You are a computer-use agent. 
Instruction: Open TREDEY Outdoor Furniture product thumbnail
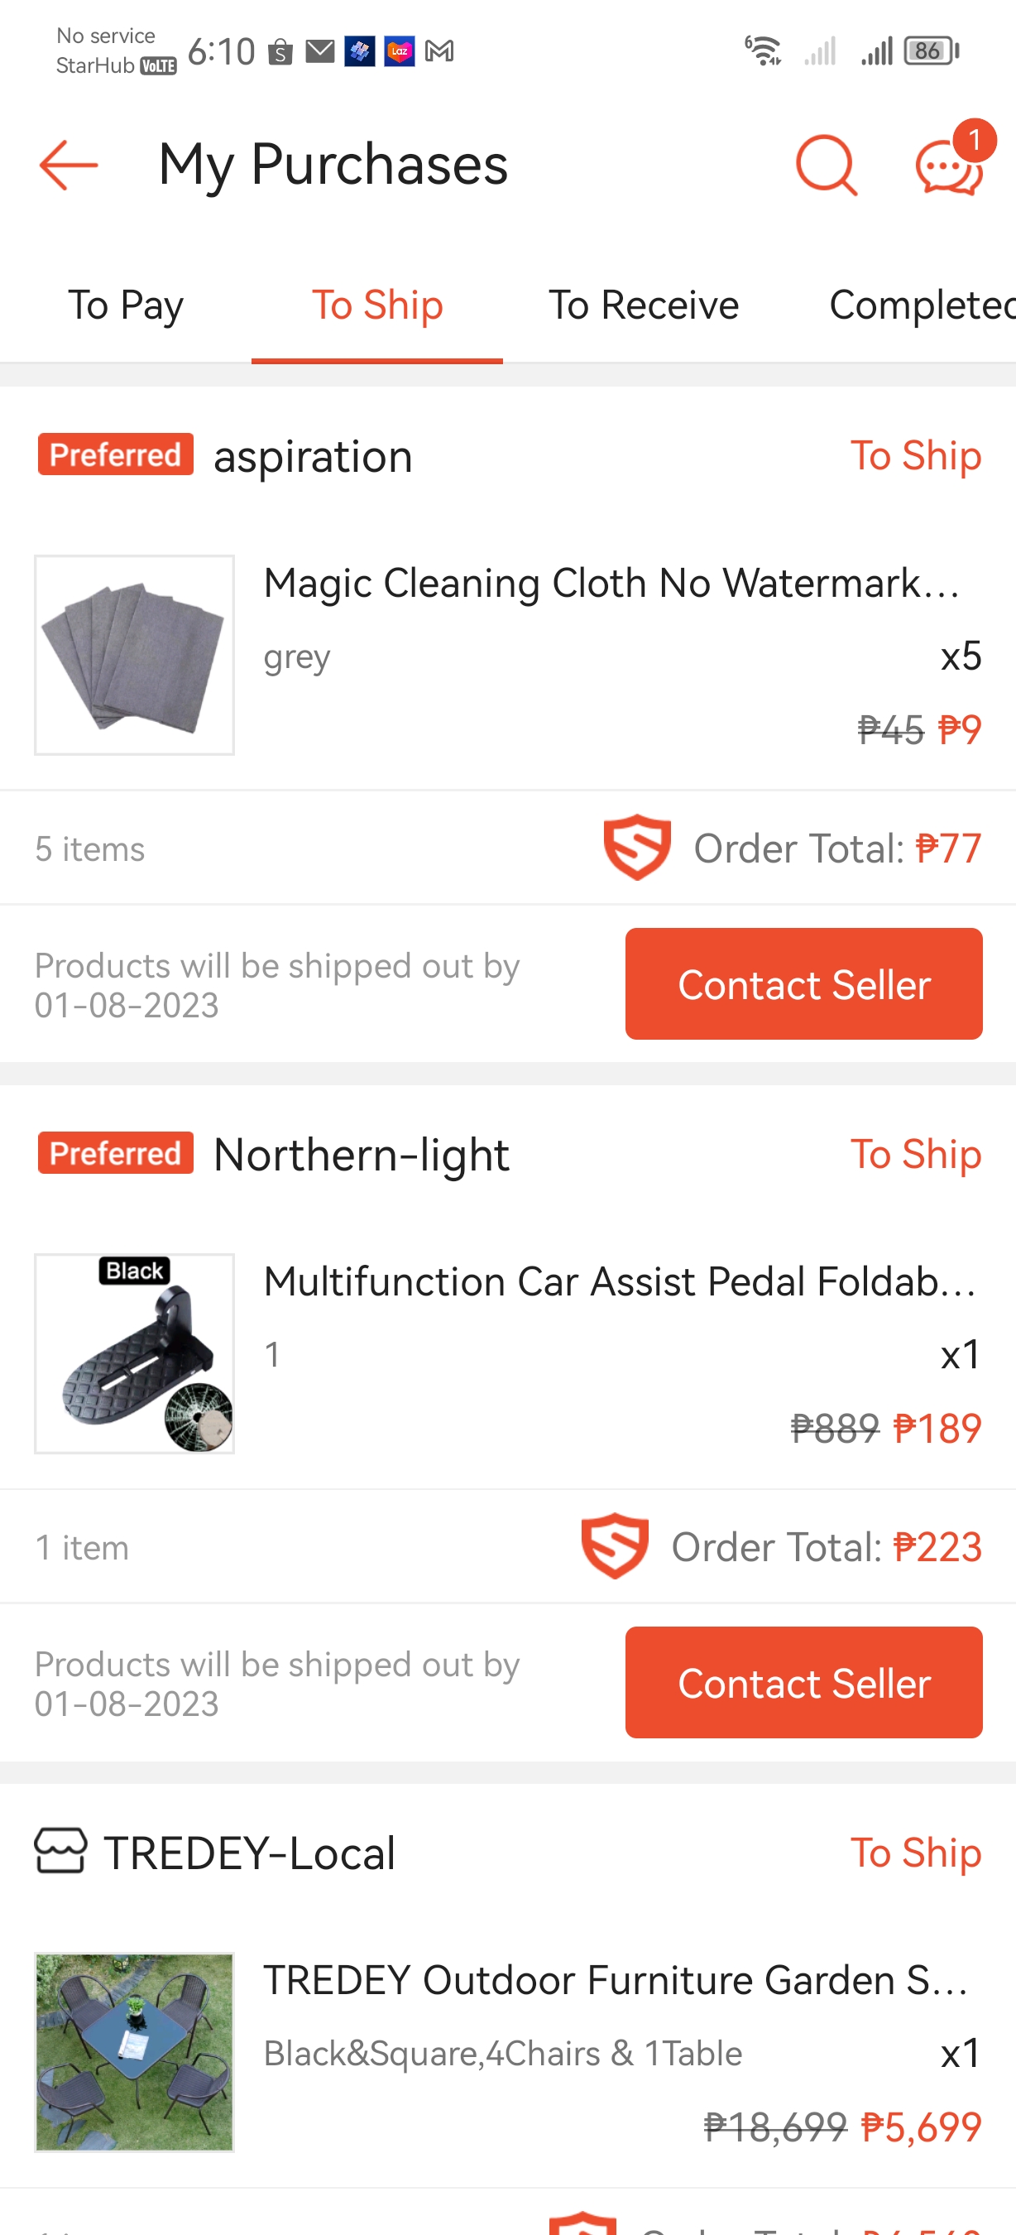[x=134, y=2052]
